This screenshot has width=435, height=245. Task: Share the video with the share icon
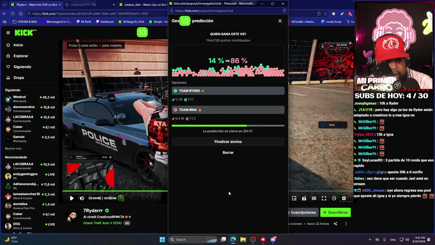(x=335, y=224)
